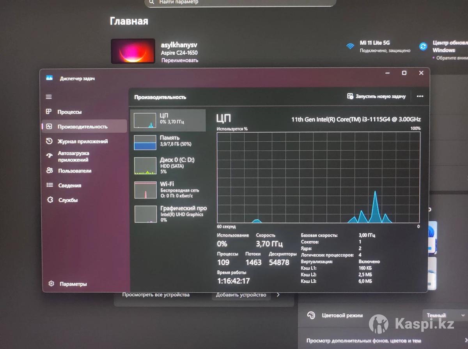Expand the Цветовой режим dropdown
Screen dimensions: 468x349
pos(444,315)
